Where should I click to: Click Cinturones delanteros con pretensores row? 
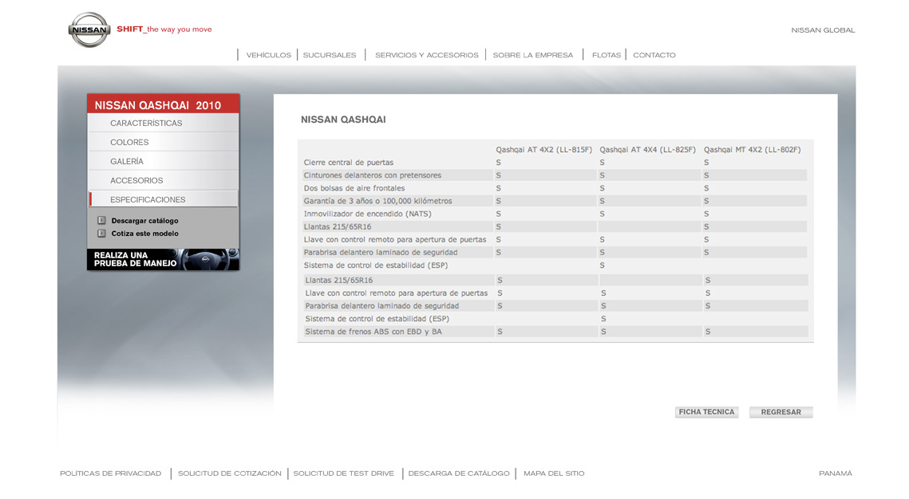coord(555,175)
